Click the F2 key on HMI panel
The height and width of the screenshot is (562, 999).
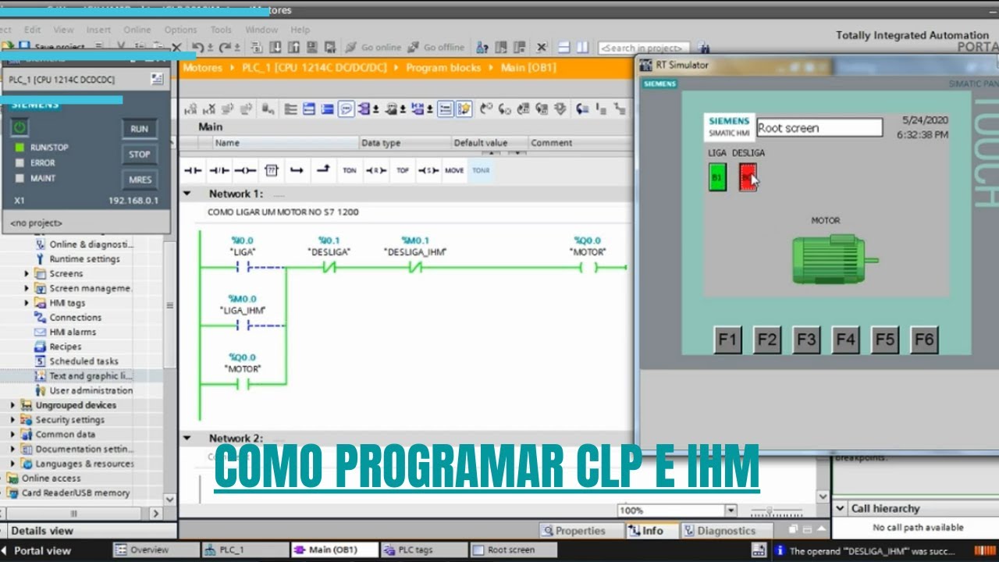click(767, 340)
